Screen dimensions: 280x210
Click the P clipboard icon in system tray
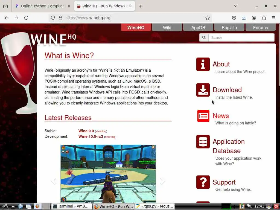[242, 206]
